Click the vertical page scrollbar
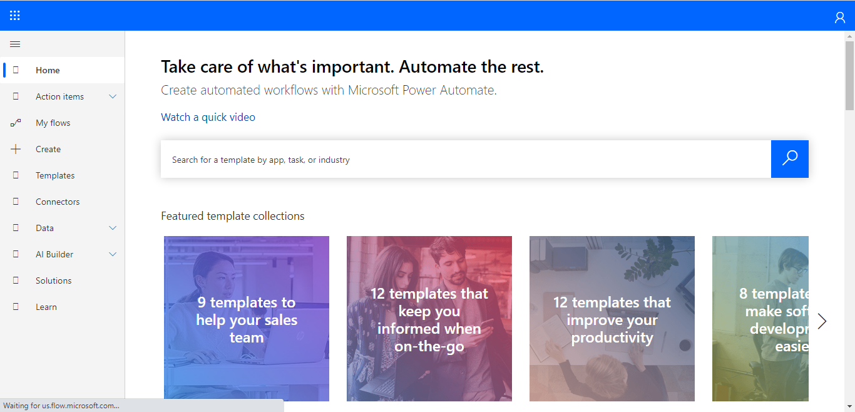 tap(849, 75)
